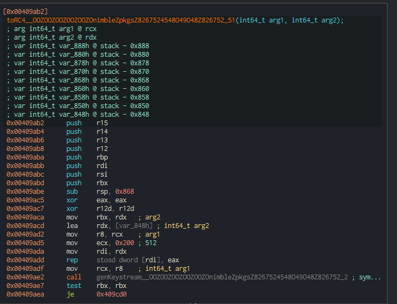Select the var_870h stack variable line
Image resolution: width=397 pixels, height=304 pixels.
tap(78, 72)
